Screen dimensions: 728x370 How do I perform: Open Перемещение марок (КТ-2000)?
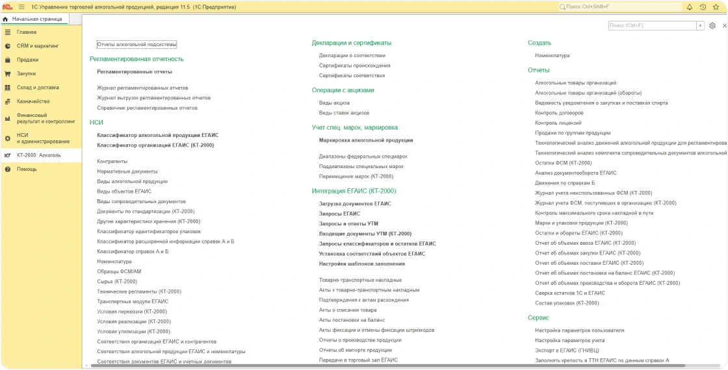click(x=356, y=176)
